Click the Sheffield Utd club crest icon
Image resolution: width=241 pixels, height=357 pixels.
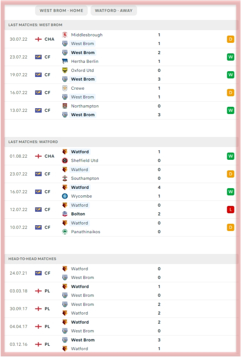pyautogui.click(x=65, y=161)
